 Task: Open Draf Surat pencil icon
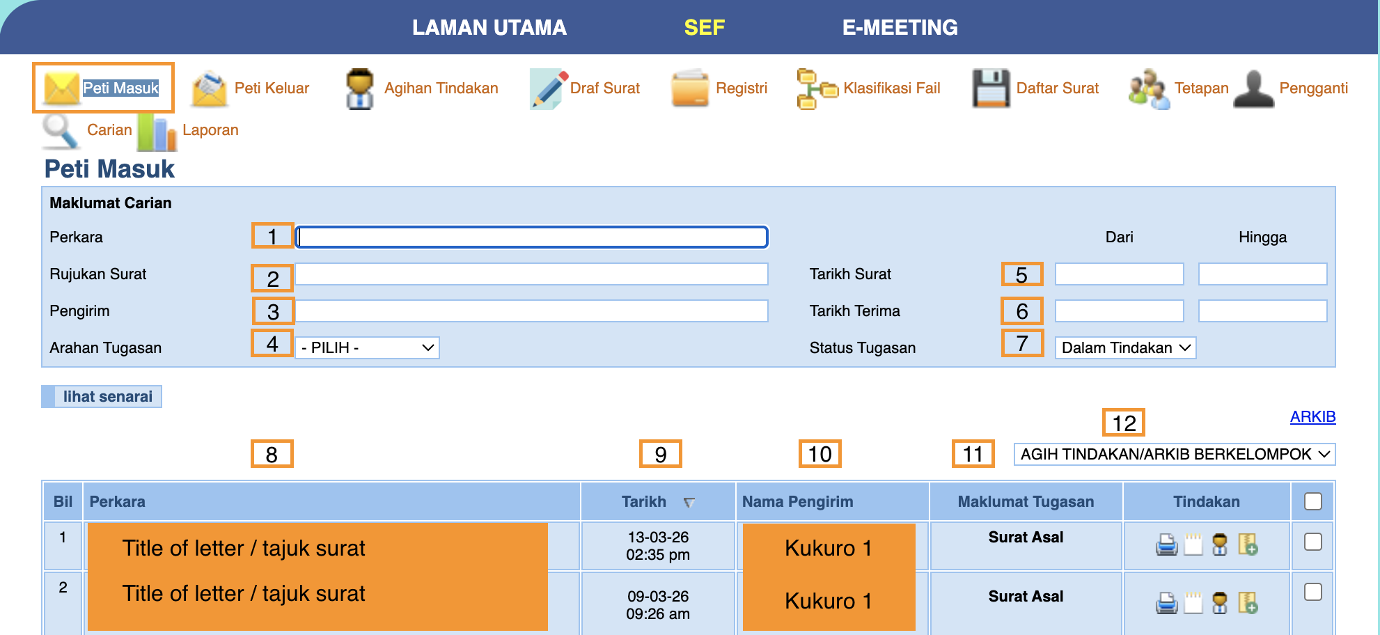tap(548, 88)
